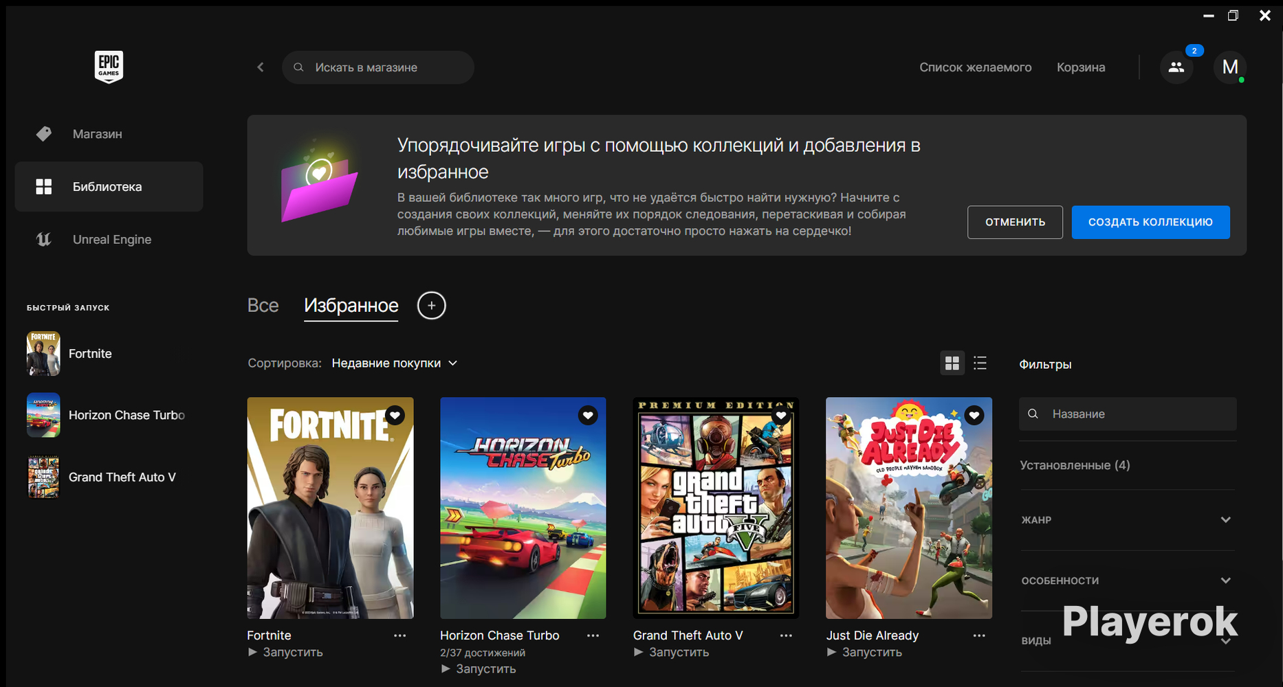Click the 2/37 достижений achievements text
1283x687 pixels.
483,653
